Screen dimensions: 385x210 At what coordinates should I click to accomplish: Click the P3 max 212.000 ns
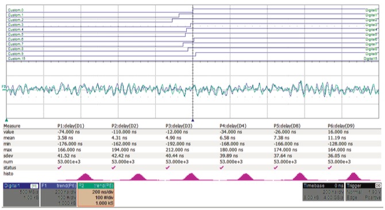tap(178, 150)
